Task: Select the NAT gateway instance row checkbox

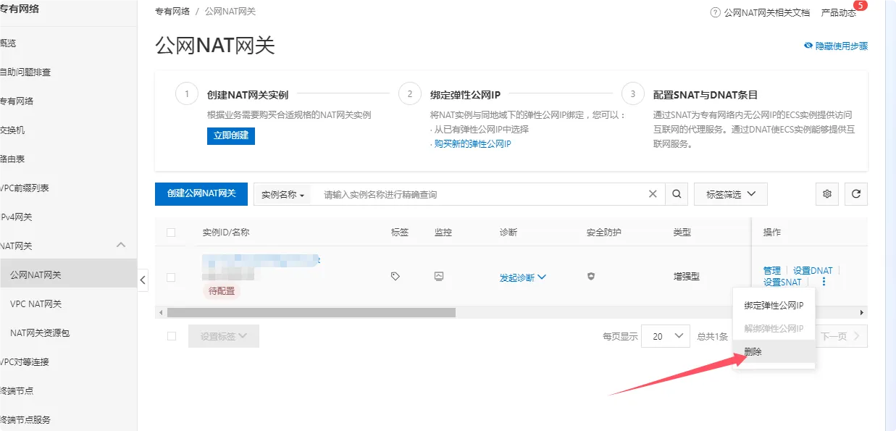Action: [171, 276]
